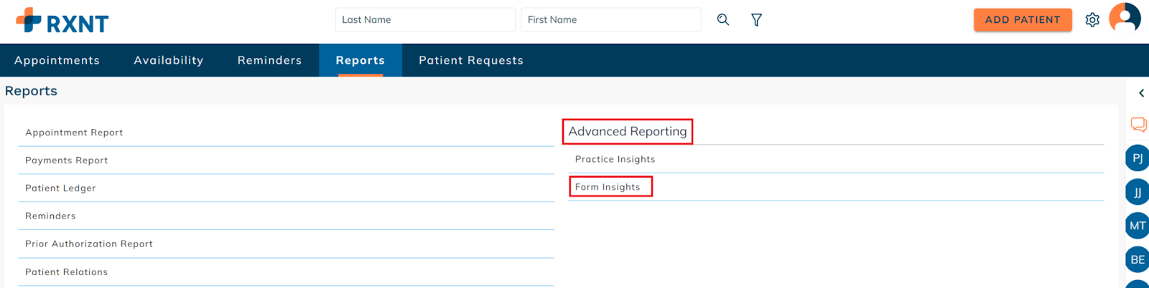Viewport: 1149px width, 288px height.
Task: Open the patient filter funnel icon
Action: 756,20
